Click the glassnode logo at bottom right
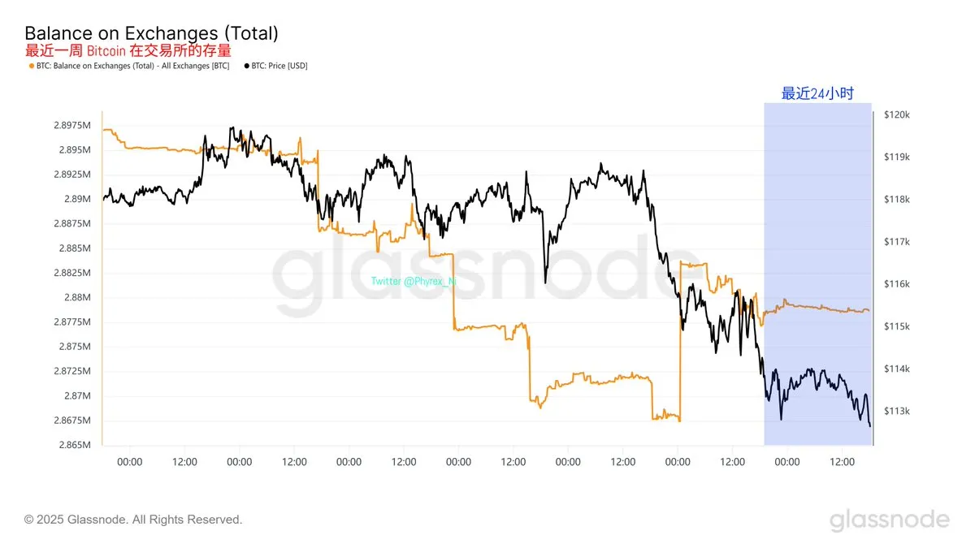 (x=889, y=520)
